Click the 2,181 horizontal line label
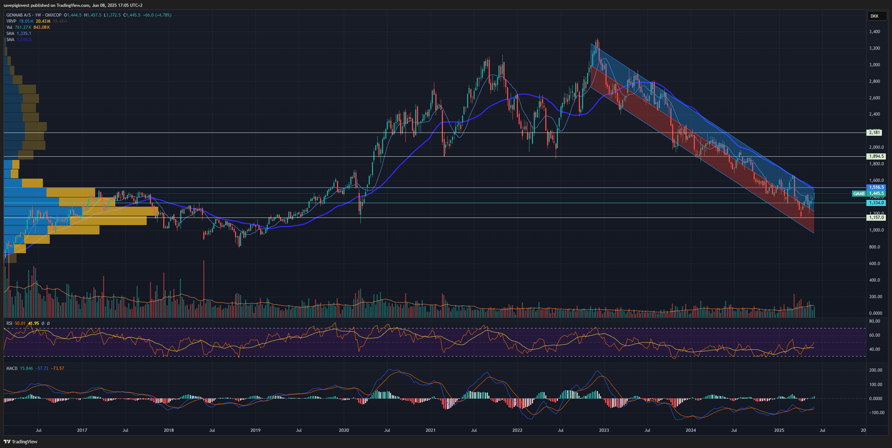Viewport: 892px width, 448px height. pyautogui.click(x=874, y=133)
